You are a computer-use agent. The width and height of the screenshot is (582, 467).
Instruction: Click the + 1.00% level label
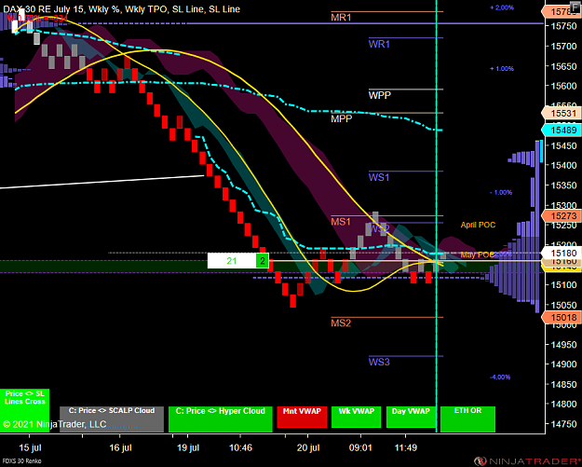pyautogui.click(x=502, y=69)
